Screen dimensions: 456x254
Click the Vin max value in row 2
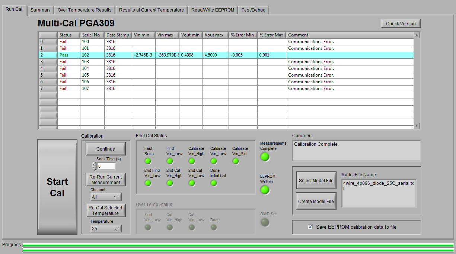(x=167, y=55)
